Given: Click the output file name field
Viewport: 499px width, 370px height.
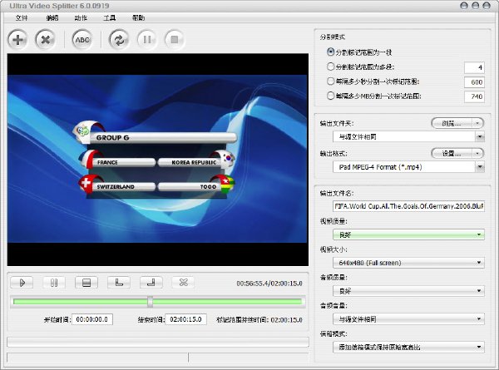Looking at the screenshot, I should coord(408,206).
